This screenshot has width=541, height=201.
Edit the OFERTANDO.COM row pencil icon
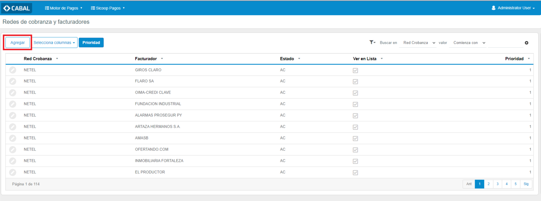coord(12,150)
